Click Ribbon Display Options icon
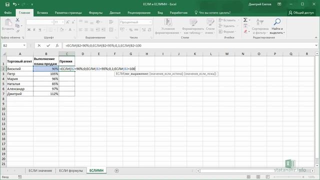The width and height of the screenshot is (320, 180). pyautogui.click(x=279, y=4)
